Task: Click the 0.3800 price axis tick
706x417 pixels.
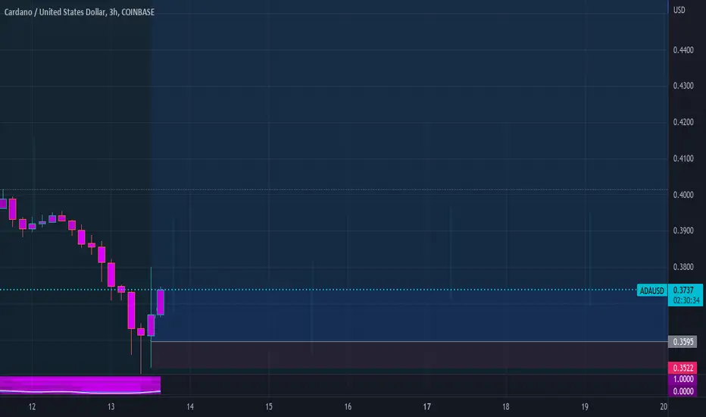Action: [x=683, y=267]
